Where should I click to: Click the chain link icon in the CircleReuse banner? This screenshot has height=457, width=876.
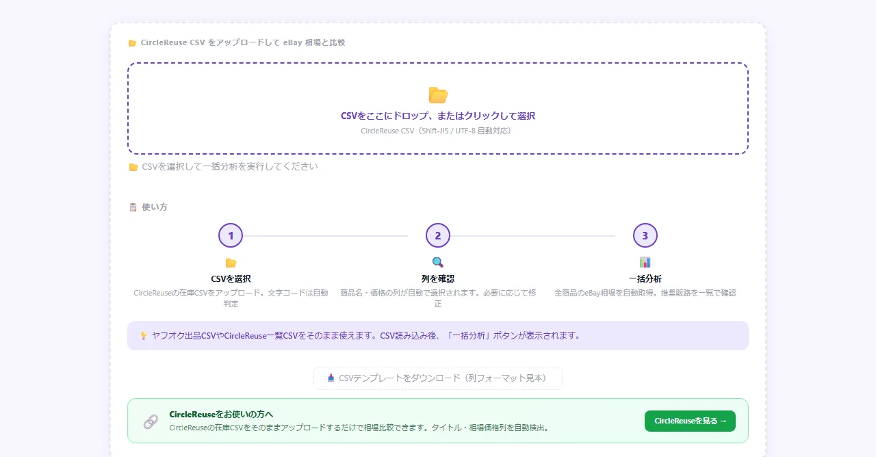pyautogui.click(x=151, y=421)
